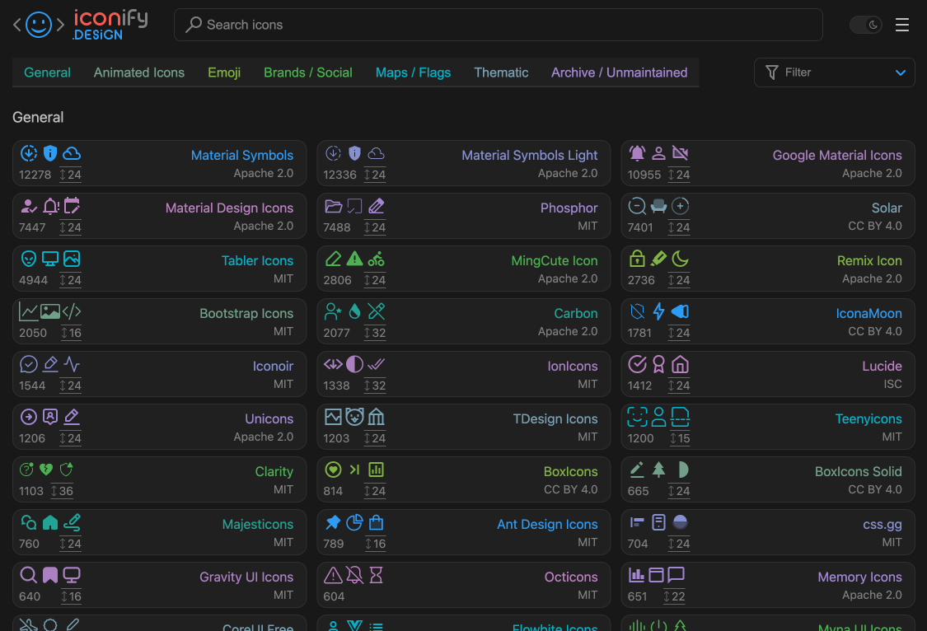Open the Tabler Icons collection link
This screenshot has width=927, height=631.
pos(257,260)
